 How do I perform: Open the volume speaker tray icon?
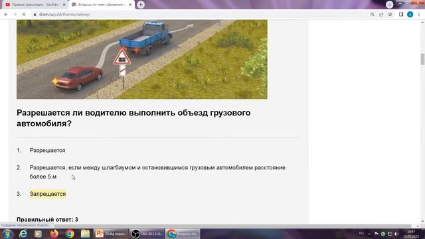point(396,234)
